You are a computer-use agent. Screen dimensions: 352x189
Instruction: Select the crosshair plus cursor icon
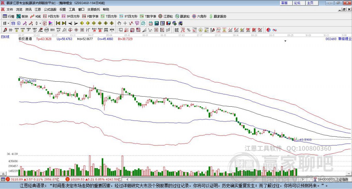pyautogui.click(x=125, y=23)
